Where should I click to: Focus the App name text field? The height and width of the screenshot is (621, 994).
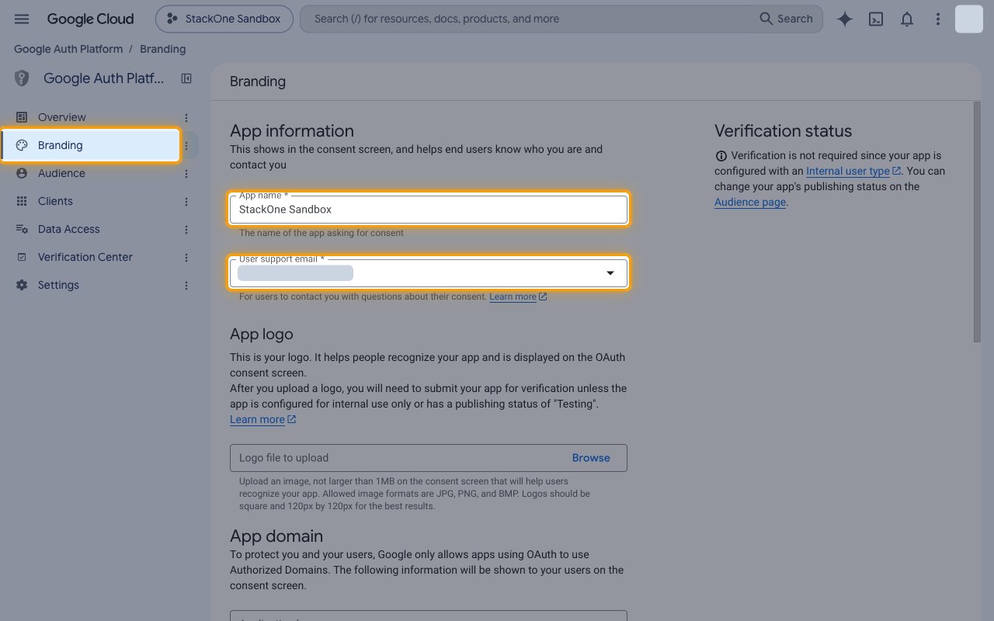coord(429,209)
